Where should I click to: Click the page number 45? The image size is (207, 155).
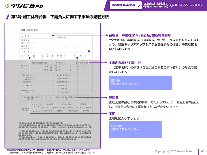(x=203, y=151)
